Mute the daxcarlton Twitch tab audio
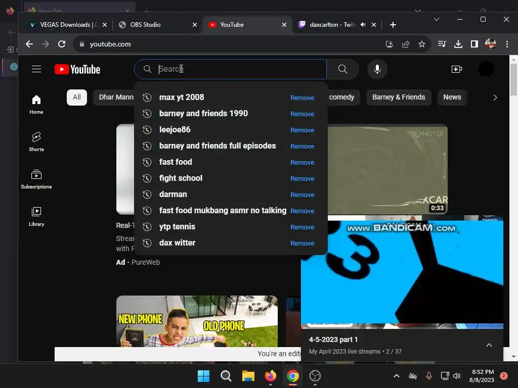 click(363, 25)
